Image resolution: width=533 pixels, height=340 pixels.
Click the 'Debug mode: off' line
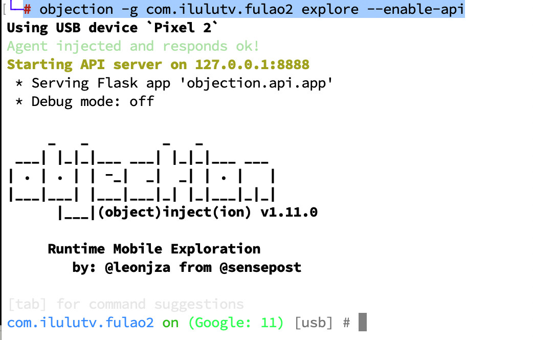coord(92,101)
